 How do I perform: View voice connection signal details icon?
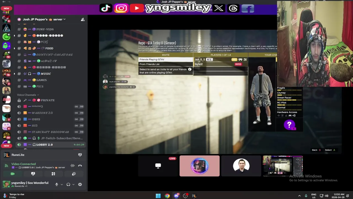tap(6, 166)
